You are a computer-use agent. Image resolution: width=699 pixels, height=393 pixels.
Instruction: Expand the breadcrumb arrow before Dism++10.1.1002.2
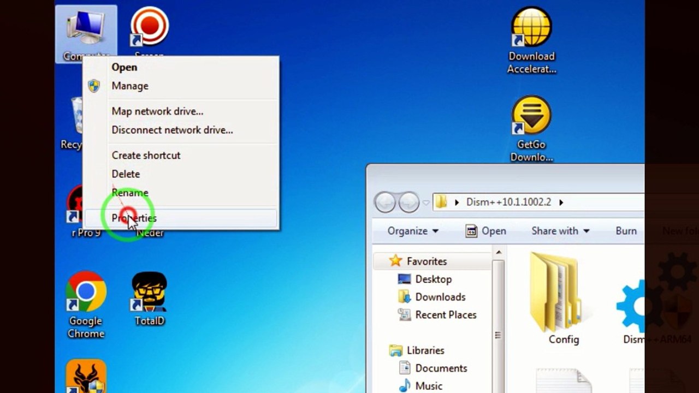pos(457,203)
